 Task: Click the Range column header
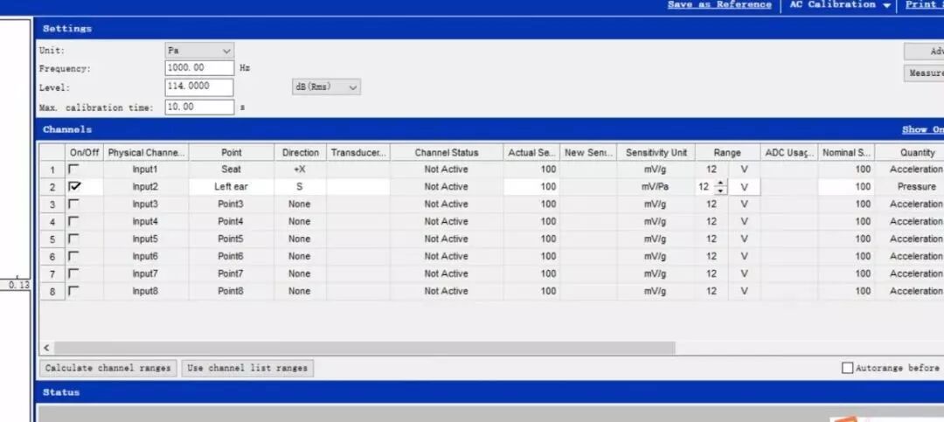point(727,152)
